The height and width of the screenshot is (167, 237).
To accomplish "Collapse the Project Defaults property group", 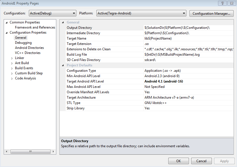I will coord(63,65).
